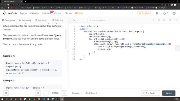Go to previous problem arrow
Image resolution: width=180 pixels, height=101 pixels.
click(46, 93)
